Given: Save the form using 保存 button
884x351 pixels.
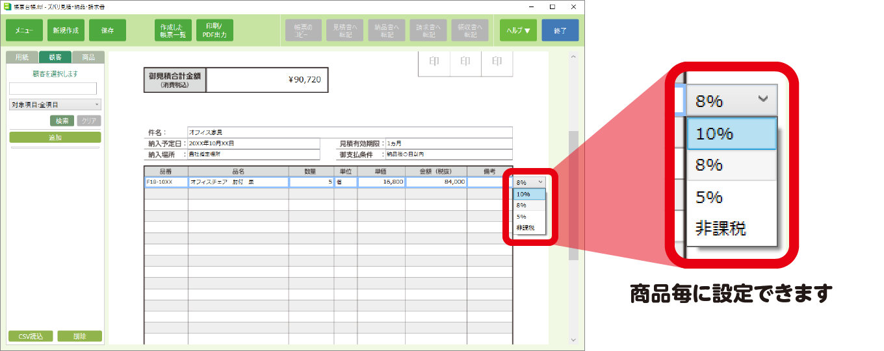Looking at the screenshot, I should tap(107, 30).
